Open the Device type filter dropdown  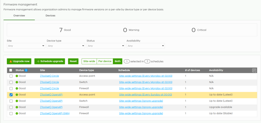pyautogui.click(x=66, y=46)
